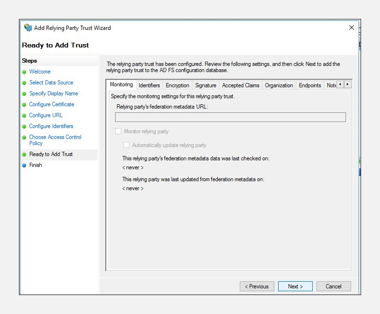Click the green bullet beside Welcome step

24,72
